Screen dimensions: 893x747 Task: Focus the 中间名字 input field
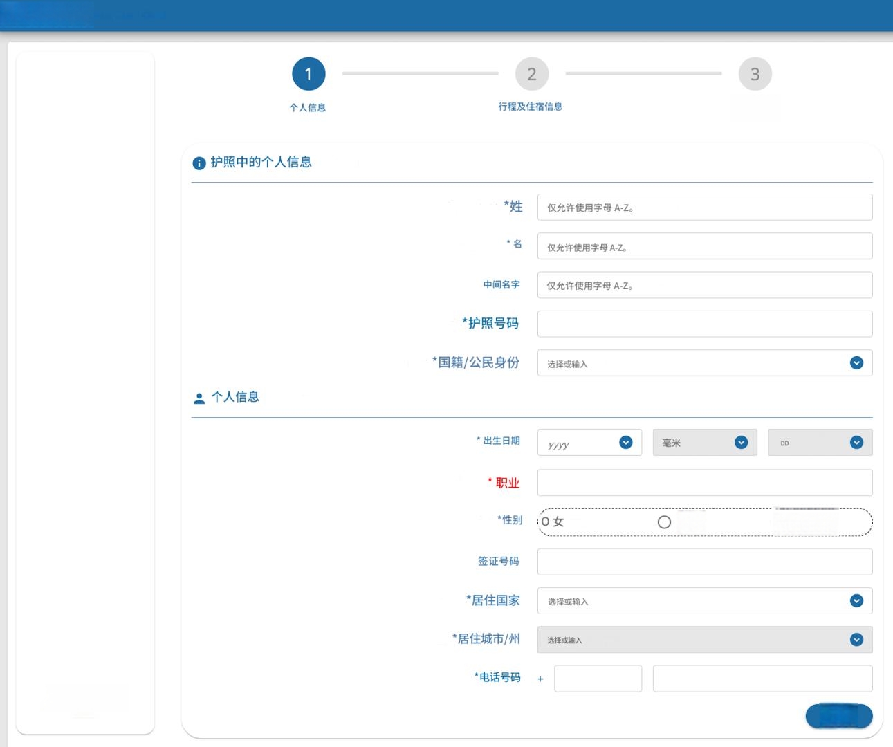705,285
